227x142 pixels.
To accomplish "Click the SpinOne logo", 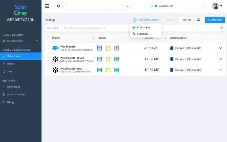I will pyautogui.click(x=20, y=10).
